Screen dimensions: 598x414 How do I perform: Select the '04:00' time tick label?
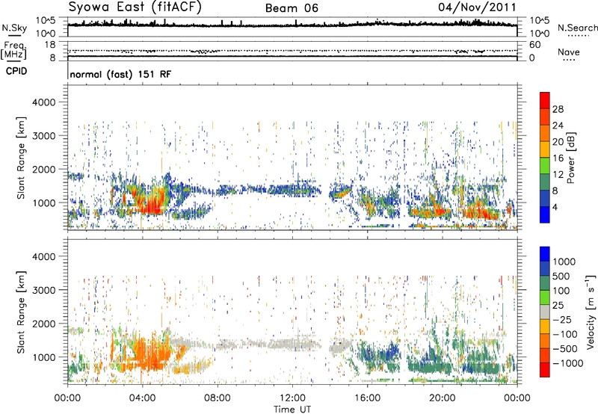pos(142,398)
